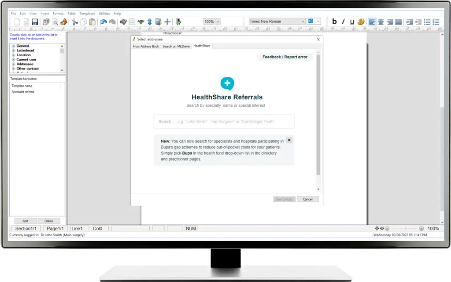Click the HealthShare Referrals search field
Viewport: 451px width, 282px height.
point(224,122)
